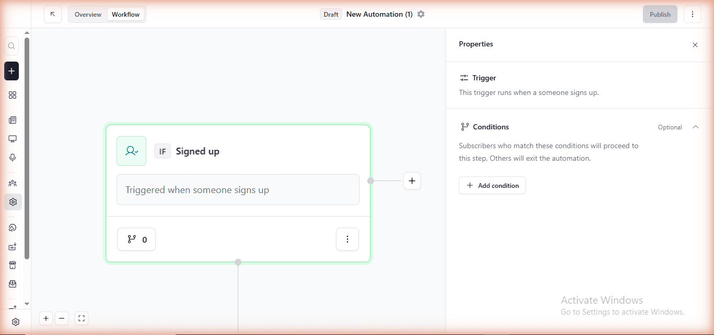Add a step with the plus beside the trigger node
Screen dimensions: 714x335
[x=412, y=181]
